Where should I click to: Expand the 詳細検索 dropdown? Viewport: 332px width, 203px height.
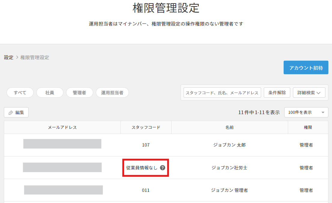pyautogui.click(x=309, y=93)
